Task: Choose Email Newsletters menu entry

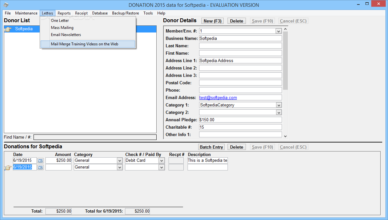Action: 88,35
